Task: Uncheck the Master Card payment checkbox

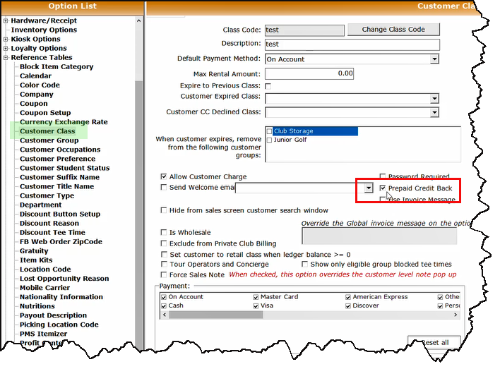Action: (x=256, y=297)
